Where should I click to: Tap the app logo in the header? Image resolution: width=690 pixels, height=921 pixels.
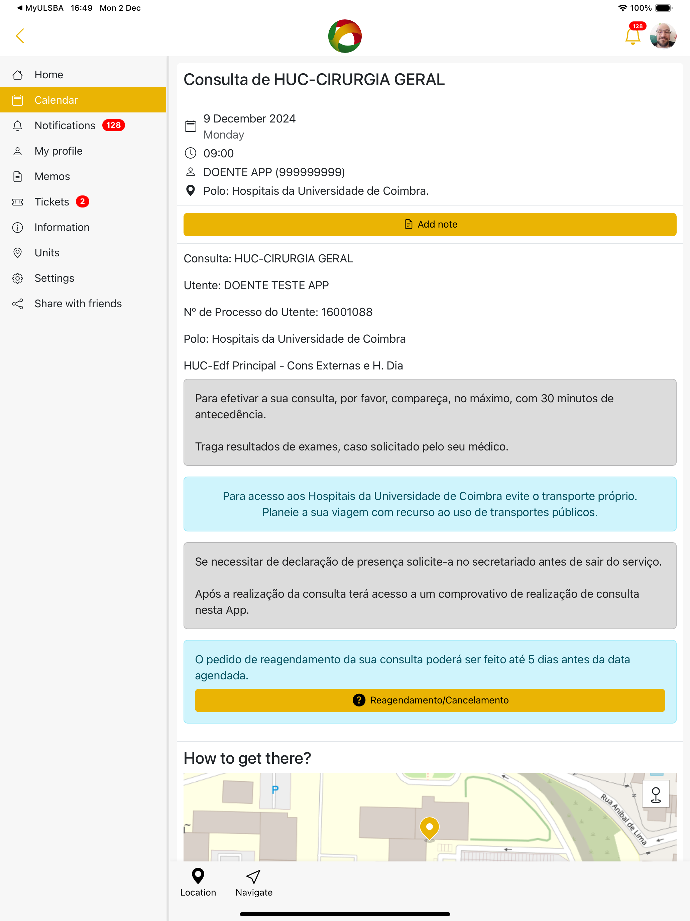point(345,36)
